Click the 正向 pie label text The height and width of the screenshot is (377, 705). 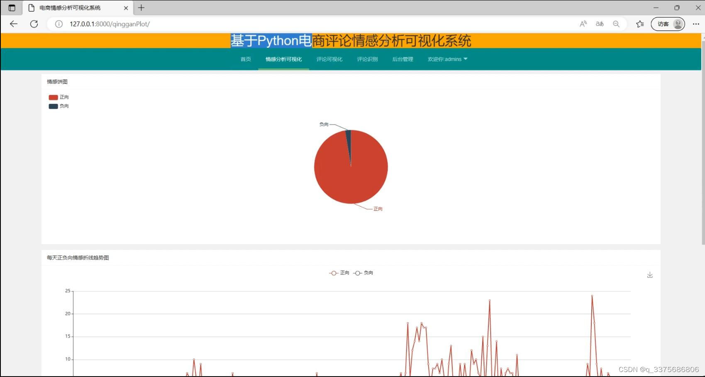click(378, 209)
